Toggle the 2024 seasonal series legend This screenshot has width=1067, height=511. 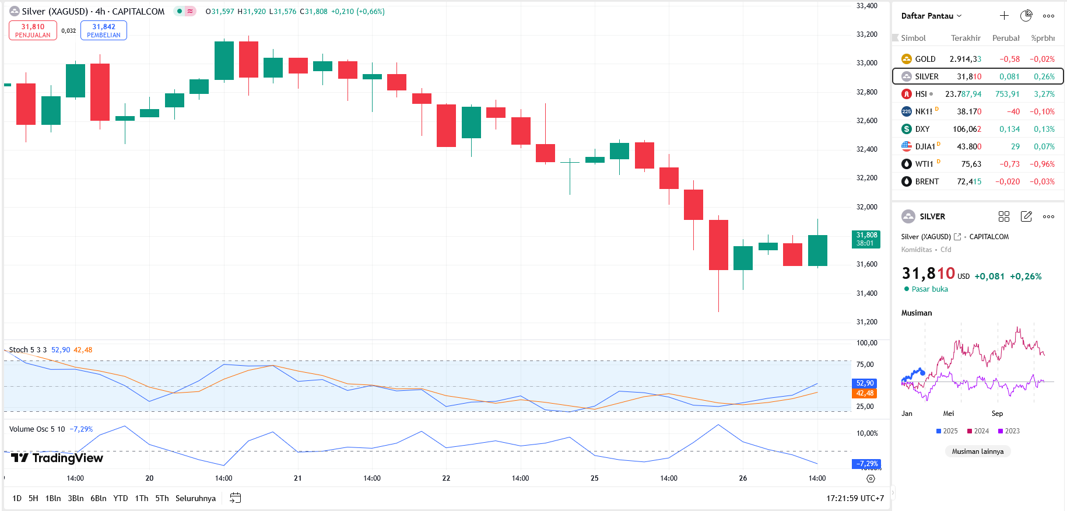click(978, 431)
